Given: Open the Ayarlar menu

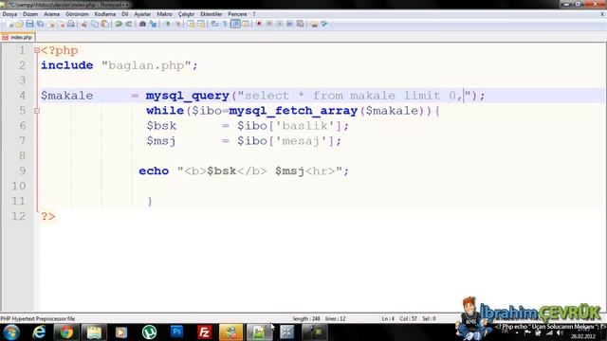Looking at the screenshot, I should pos(142,14).
